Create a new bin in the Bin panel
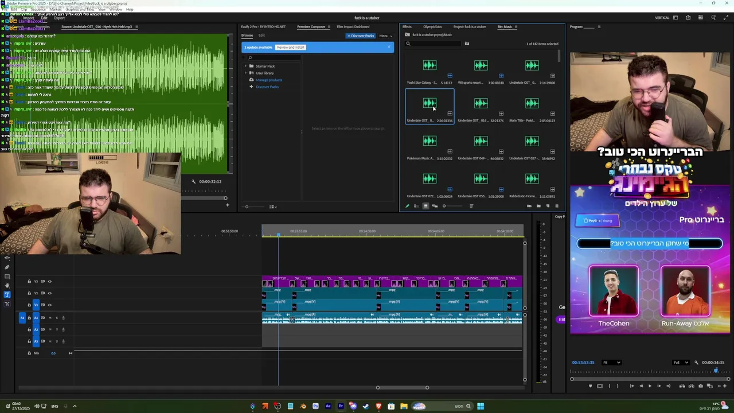The width and height of the screenshot is (734, 413). click(538, 206)
